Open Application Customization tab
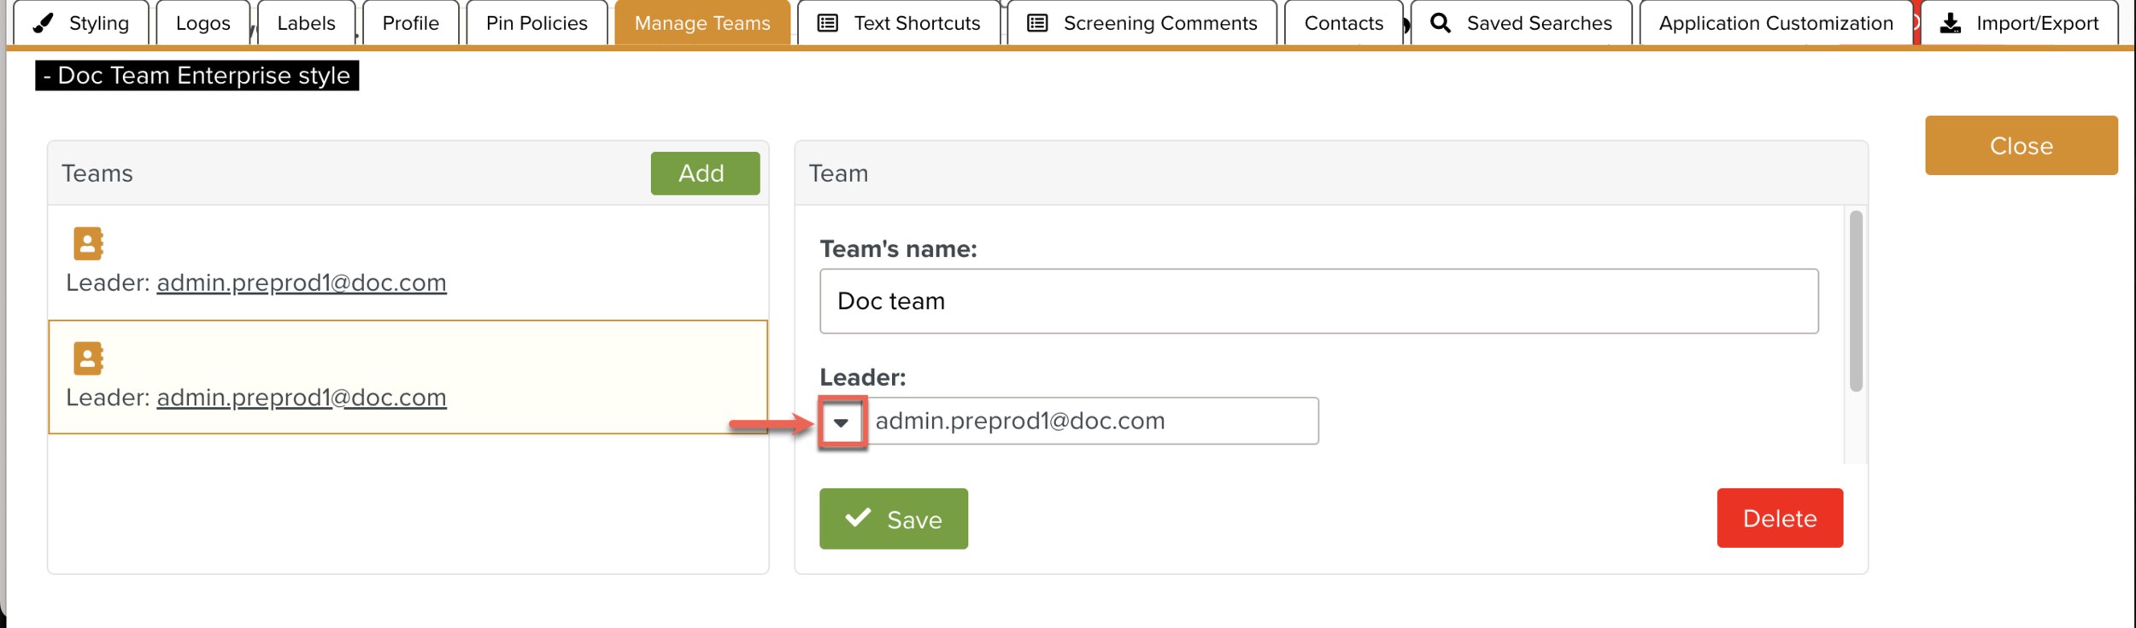Image resolution: width=2136 pixels, height=628 pixels. coord(1775,23)
